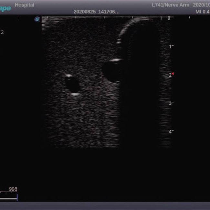Click the MI 0.4 indicator
The image size is (210, 210).
pos(202,12)
